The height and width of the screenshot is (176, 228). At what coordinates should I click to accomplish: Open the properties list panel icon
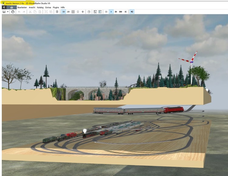(x=100, y=12)
